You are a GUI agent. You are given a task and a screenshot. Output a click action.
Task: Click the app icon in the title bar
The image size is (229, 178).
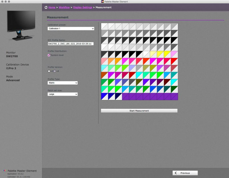click(x=102, y=2)
